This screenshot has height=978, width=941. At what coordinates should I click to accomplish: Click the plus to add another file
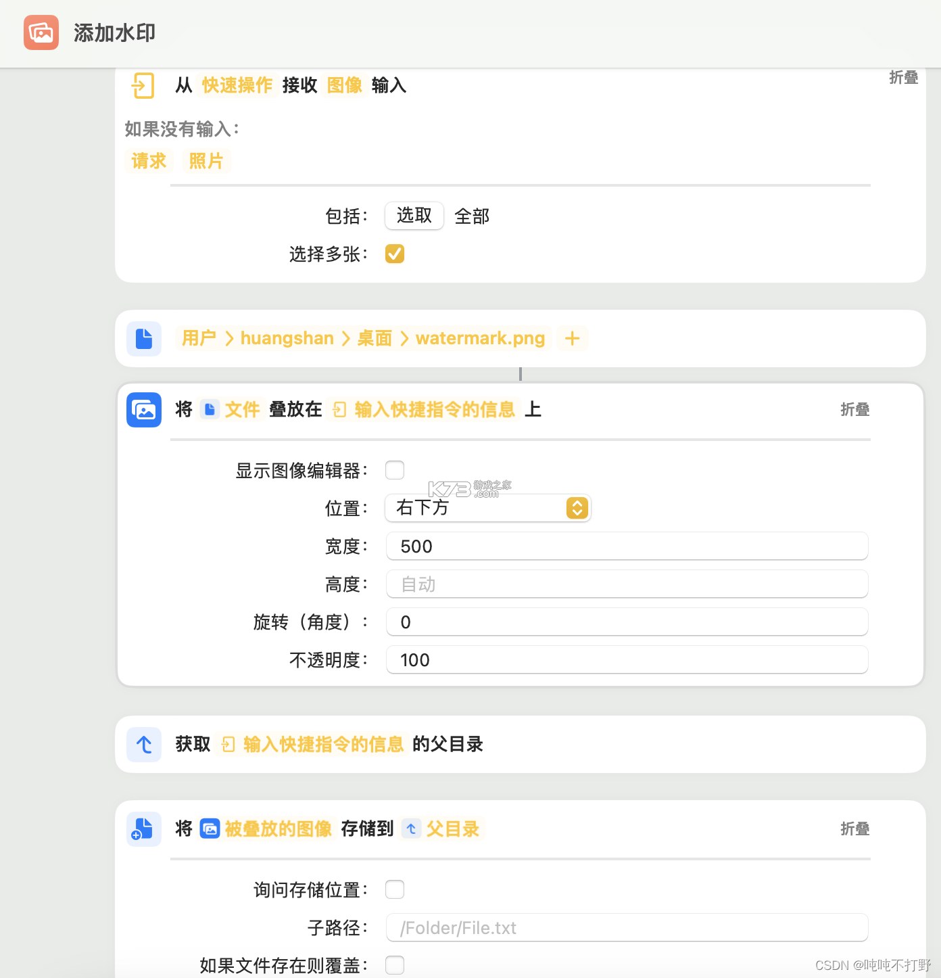point(573,338)
